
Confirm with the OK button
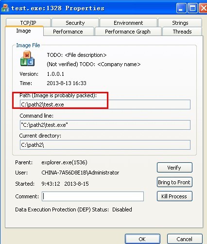pos(142,239)
